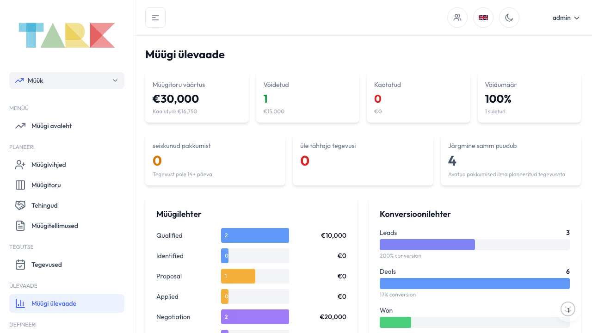Screen dimensions: 592x333
Task: Open user management via the people icon
Action: [x=457, y=17]
